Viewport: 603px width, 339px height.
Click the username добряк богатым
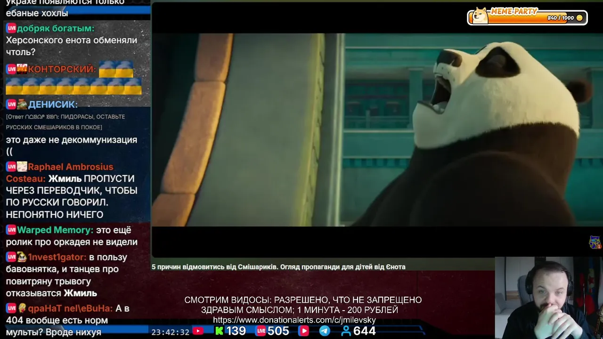pos(55,28)
